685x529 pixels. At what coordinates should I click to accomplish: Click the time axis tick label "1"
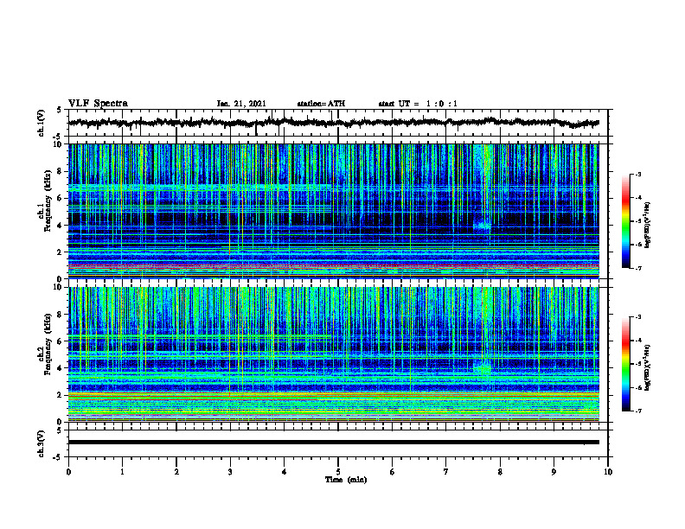tap(122, 472)
